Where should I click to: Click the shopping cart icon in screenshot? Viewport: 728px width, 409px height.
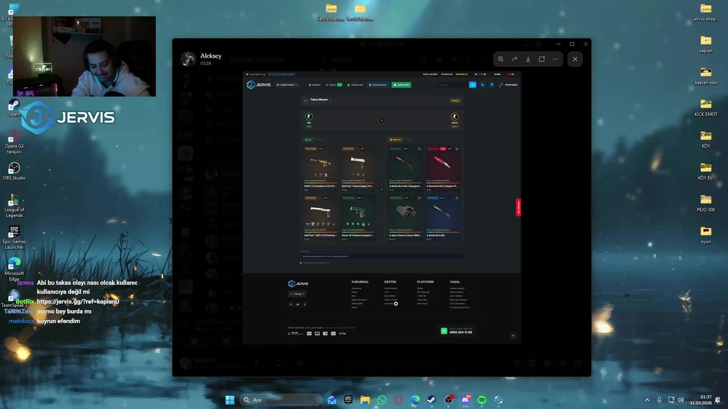click(491, 85)
